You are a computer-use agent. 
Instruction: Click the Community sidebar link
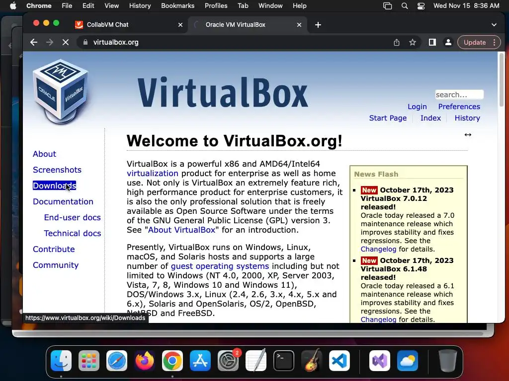[x=56, y=265]
